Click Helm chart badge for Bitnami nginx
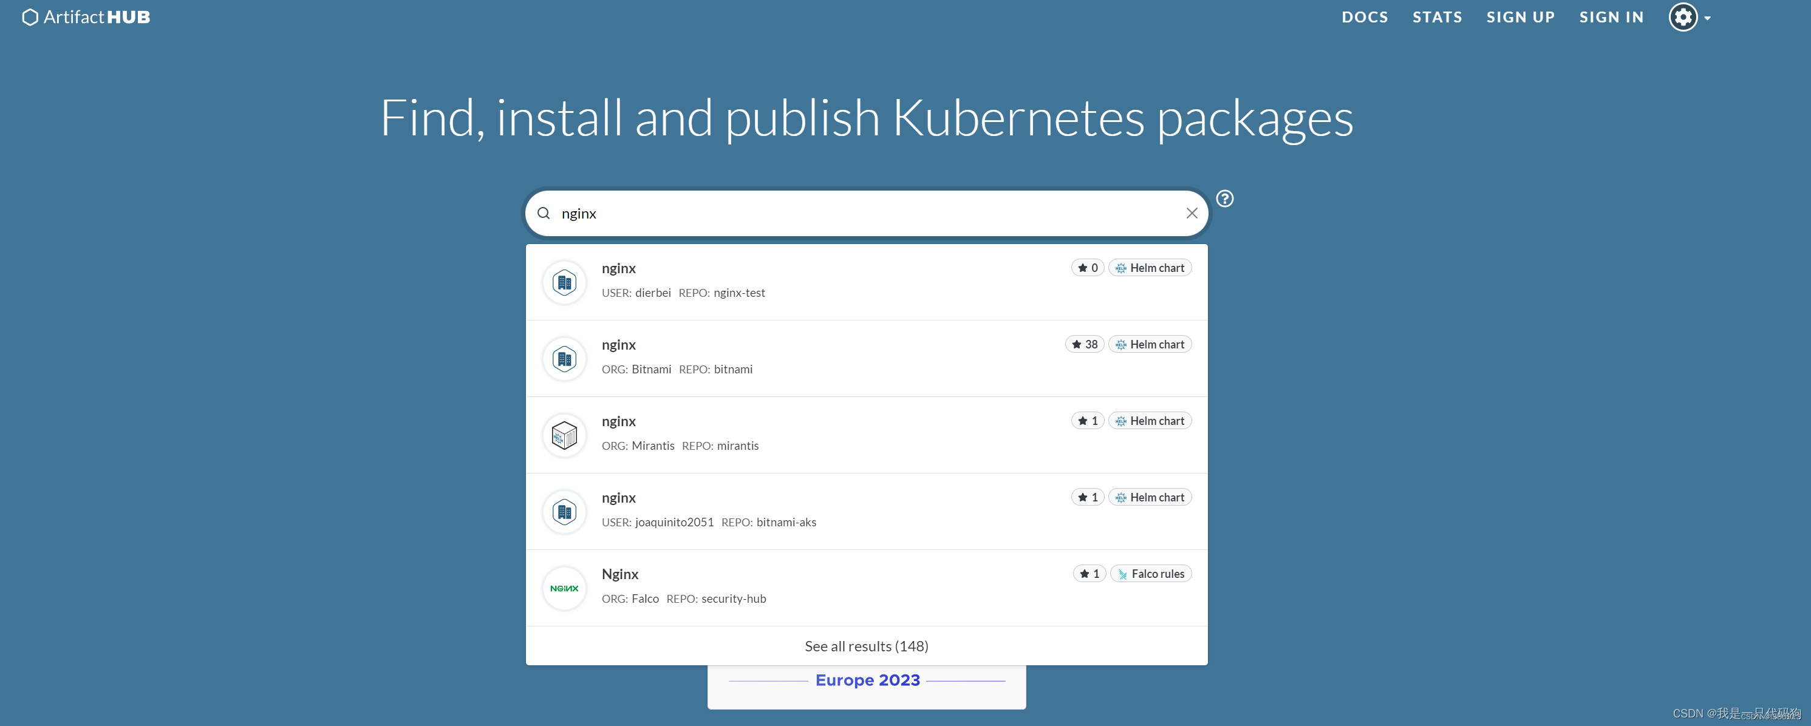 pyautogui.click(x=1150, y=344)
